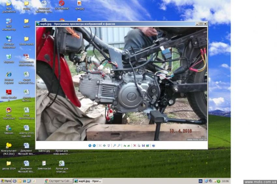Select the арм.jpg file icon
Viewport: 277px width, 184px height.
(x=80, y=5)
